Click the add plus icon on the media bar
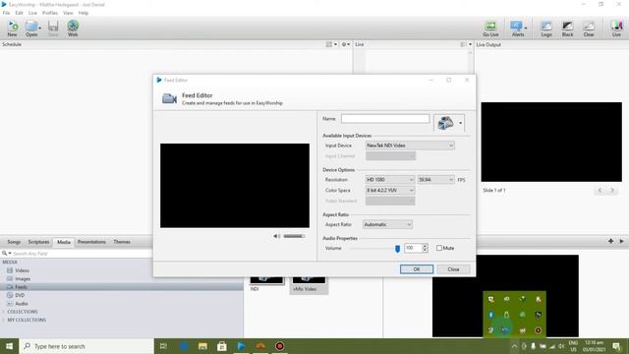 click(x=610, y=241)
